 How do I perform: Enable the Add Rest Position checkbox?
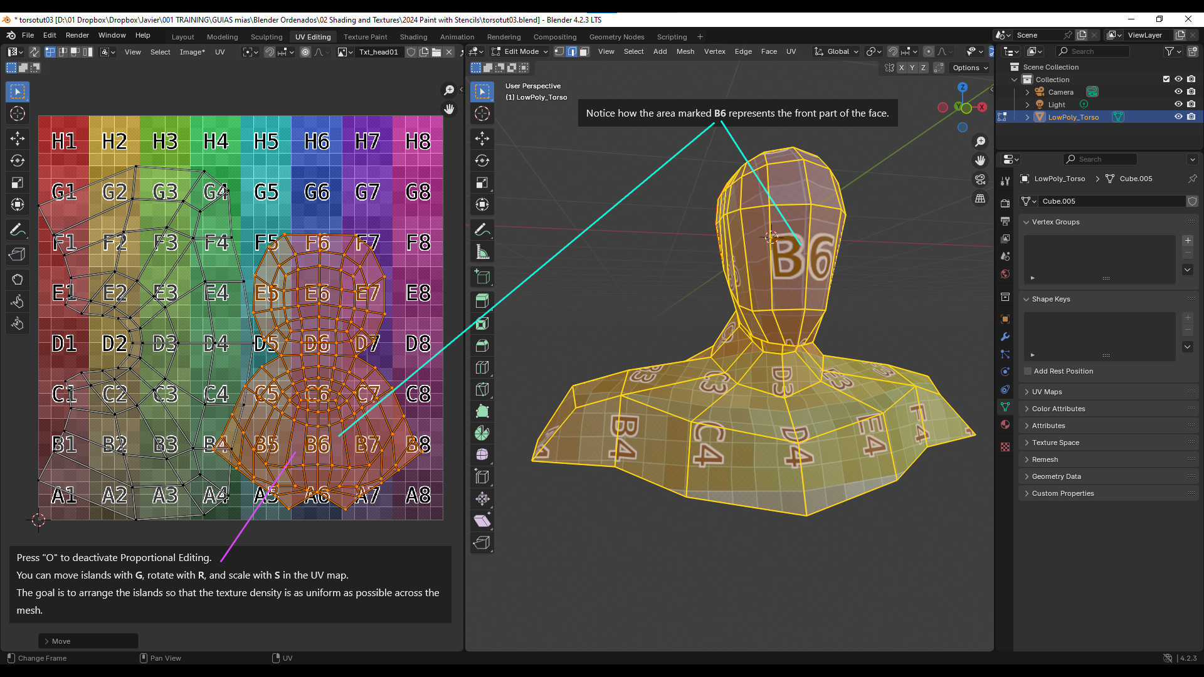coord(1028,371)
